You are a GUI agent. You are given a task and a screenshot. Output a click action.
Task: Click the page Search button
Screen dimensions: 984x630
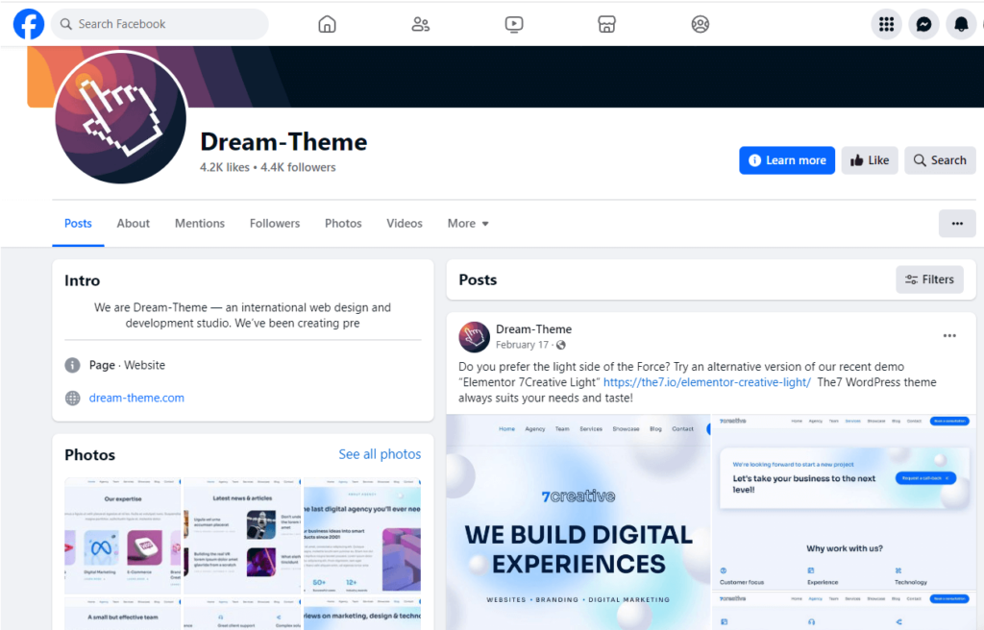point(940,160)
